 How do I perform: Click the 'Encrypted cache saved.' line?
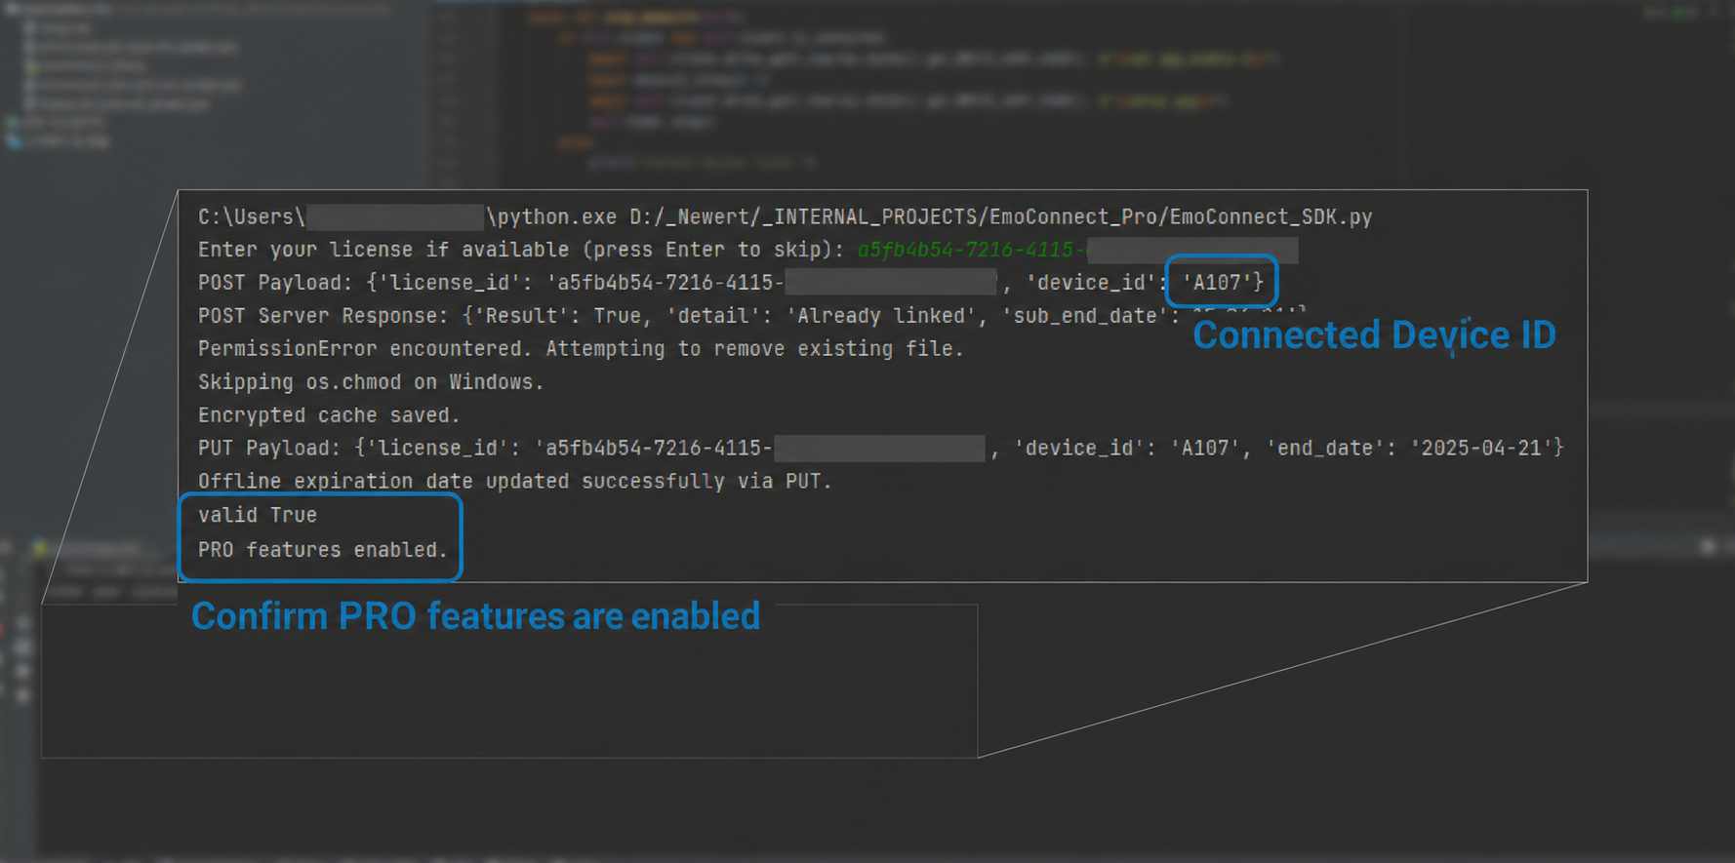coord(329,415)
